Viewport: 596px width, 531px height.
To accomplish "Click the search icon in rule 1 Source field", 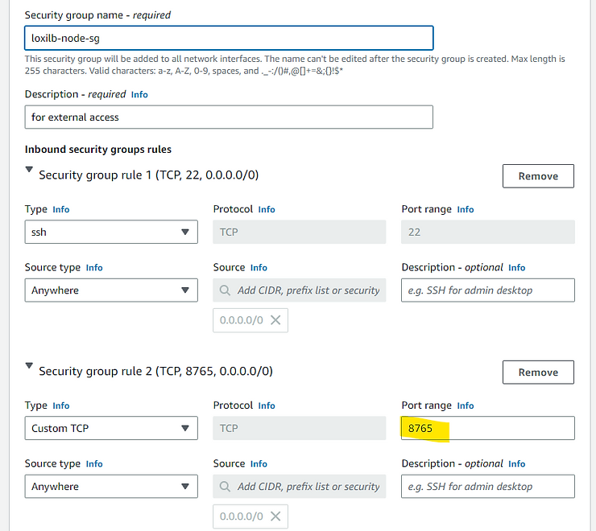I will click(x=225, y=290).
